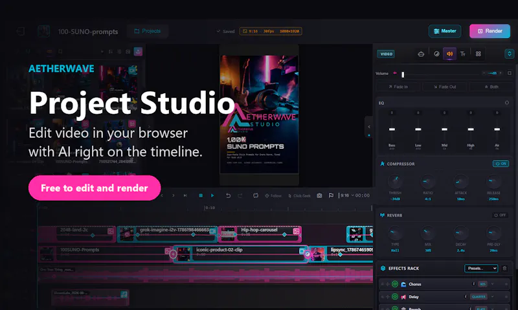Click the 9:16 30fps format badge
518x310 pixels.
click(x=271, y=31)
